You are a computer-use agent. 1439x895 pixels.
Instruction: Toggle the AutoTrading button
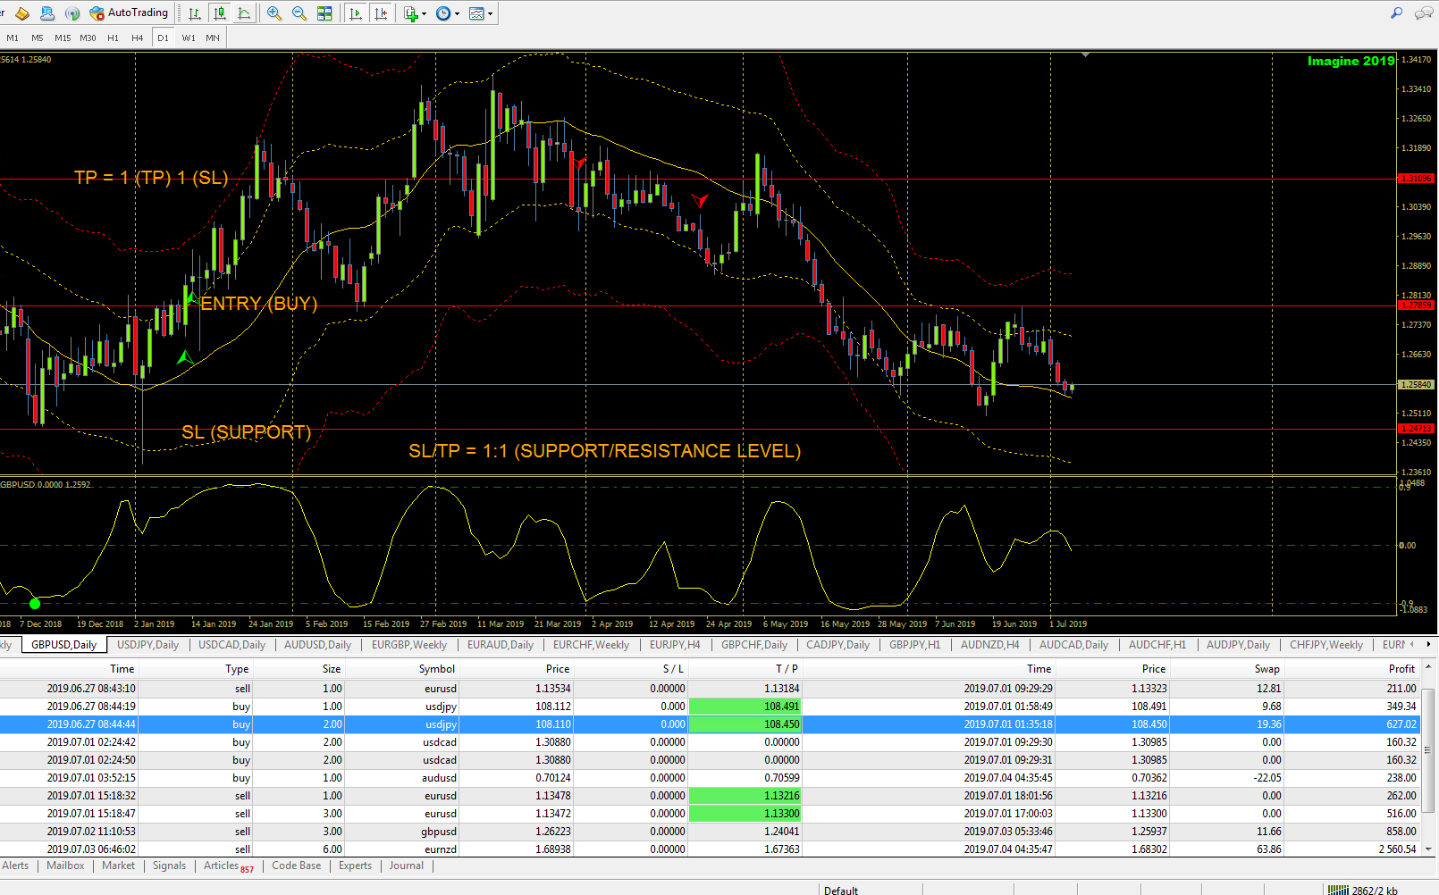point(129,13)
